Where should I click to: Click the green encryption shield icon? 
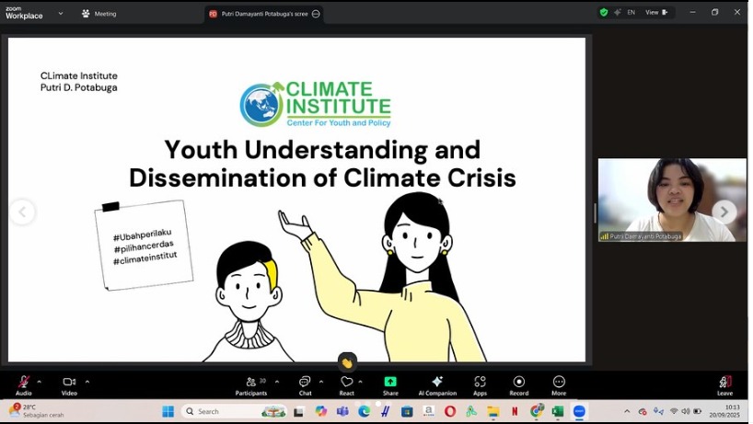coord(604,13)
